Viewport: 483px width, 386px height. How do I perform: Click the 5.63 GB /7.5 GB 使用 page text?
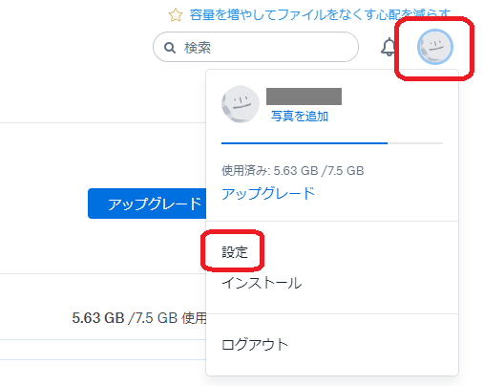pyautogui.click(x=139, y=318)
